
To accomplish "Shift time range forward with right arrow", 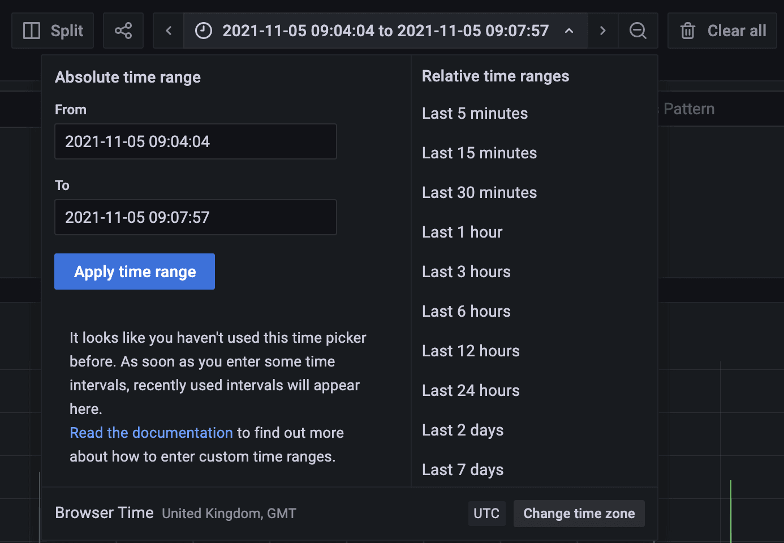I will click(x=603, y=31).
